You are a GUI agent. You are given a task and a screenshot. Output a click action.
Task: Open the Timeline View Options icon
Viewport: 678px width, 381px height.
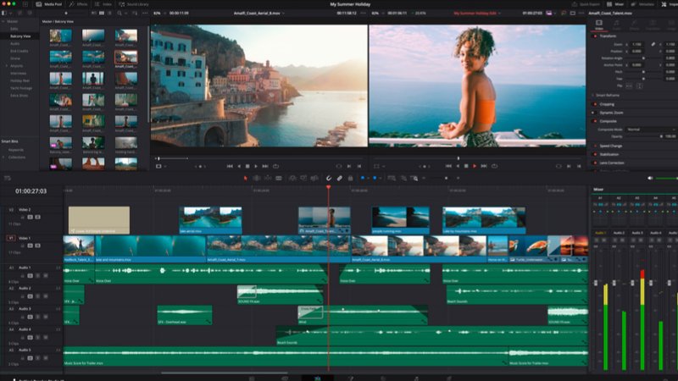click(x=8, y=178)
